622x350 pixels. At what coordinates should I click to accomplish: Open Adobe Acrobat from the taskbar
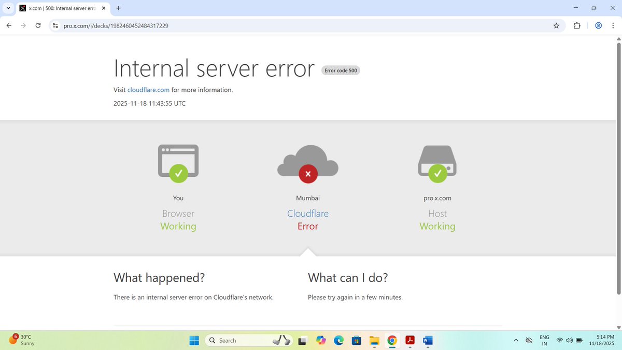[x=410, y=340]
